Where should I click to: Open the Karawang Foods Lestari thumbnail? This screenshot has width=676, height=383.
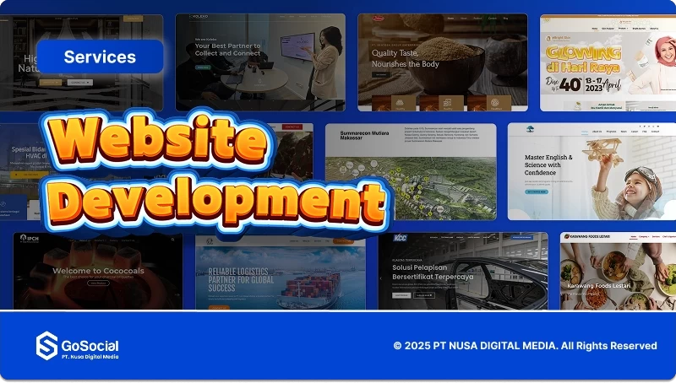tap(617, 272)
